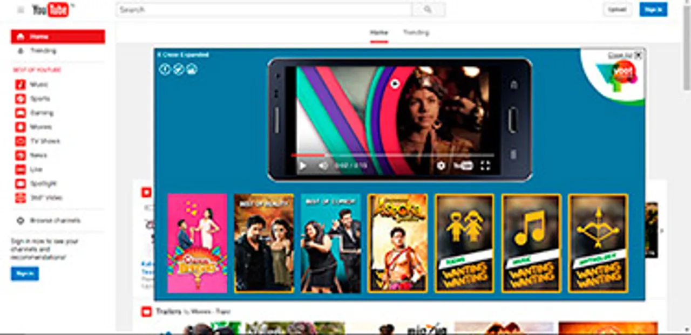Screen dimensions: 691x335
Task: Select the Gaming category icon
Action: (x=20, y=113)
